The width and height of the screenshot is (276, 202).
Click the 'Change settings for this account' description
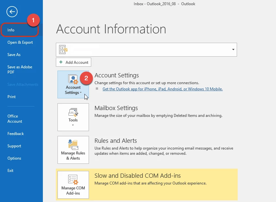(147, 83)
